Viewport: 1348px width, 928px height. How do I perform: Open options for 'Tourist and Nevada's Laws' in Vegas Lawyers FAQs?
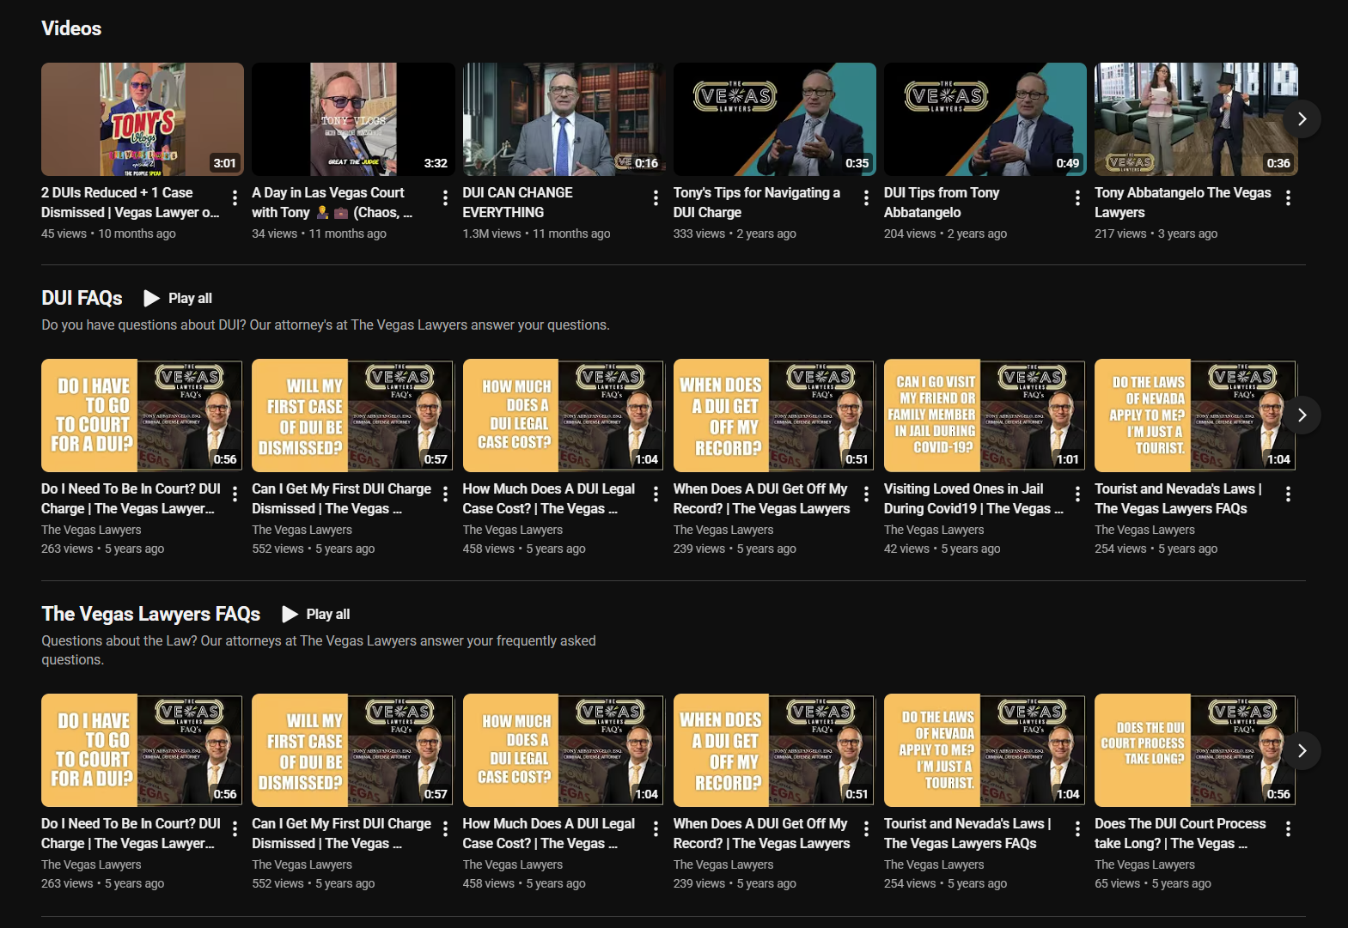coord(1077,829)
